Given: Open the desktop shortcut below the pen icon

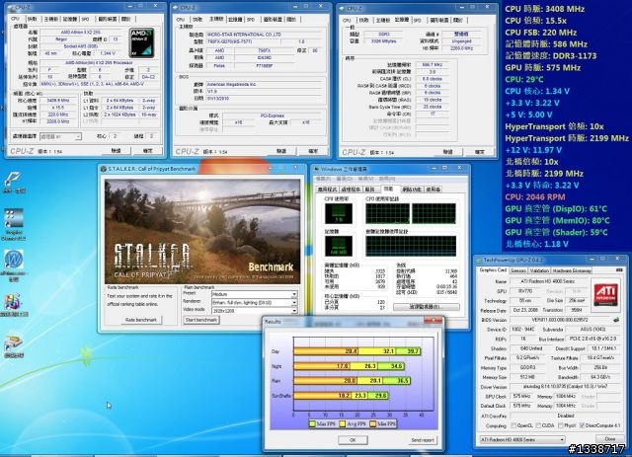Looking at the screenshot, I should point(14,219).
